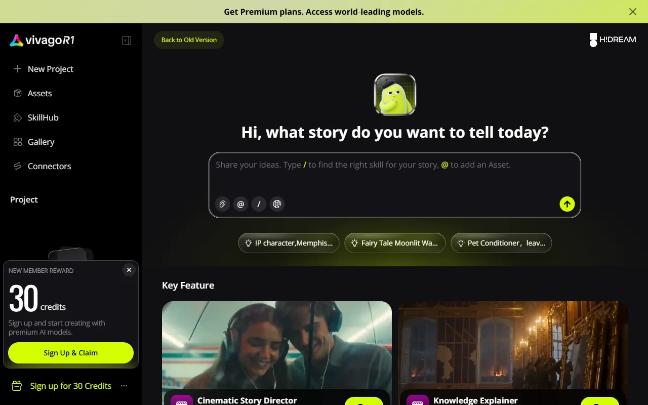Click the vivago R1 logo
The image size is (648, 405).
click(43, 40)
